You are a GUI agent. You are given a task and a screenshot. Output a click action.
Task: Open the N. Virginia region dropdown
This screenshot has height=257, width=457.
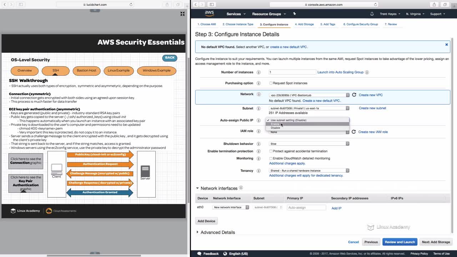point(415,14)
